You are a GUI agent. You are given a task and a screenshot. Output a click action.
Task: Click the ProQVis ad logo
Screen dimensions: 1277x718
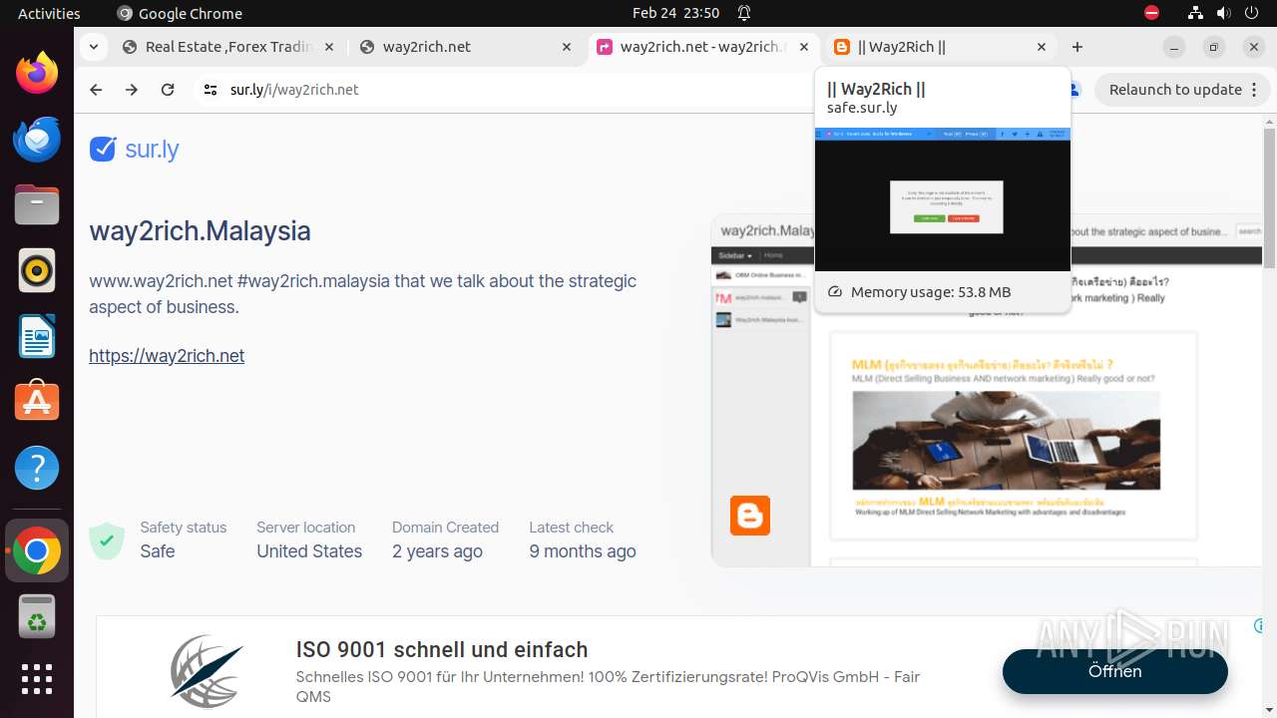click(207, 671)
